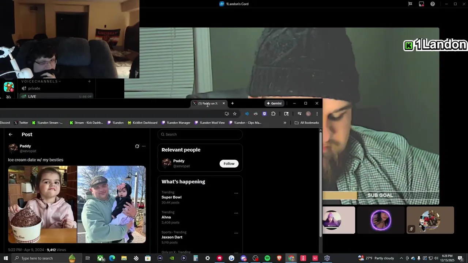Show hidden system tray icons
Viewport: 468px width, 263px height.
point(401,258)
